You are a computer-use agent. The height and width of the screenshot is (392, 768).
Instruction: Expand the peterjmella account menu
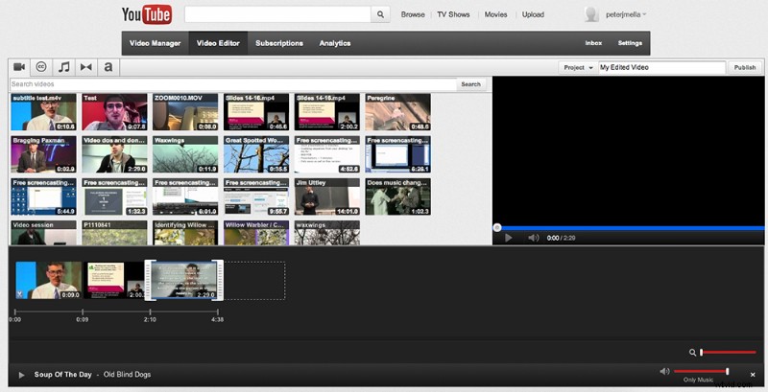(x=626, y=14)
